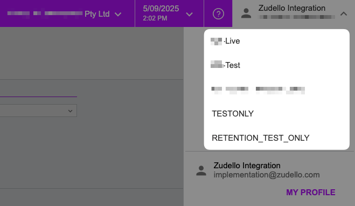
Task: Click the purple underlined tab indicator
Action: (38, 97)
